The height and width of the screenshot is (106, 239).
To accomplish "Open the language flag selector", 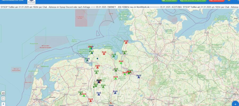I will coord(229,1).
